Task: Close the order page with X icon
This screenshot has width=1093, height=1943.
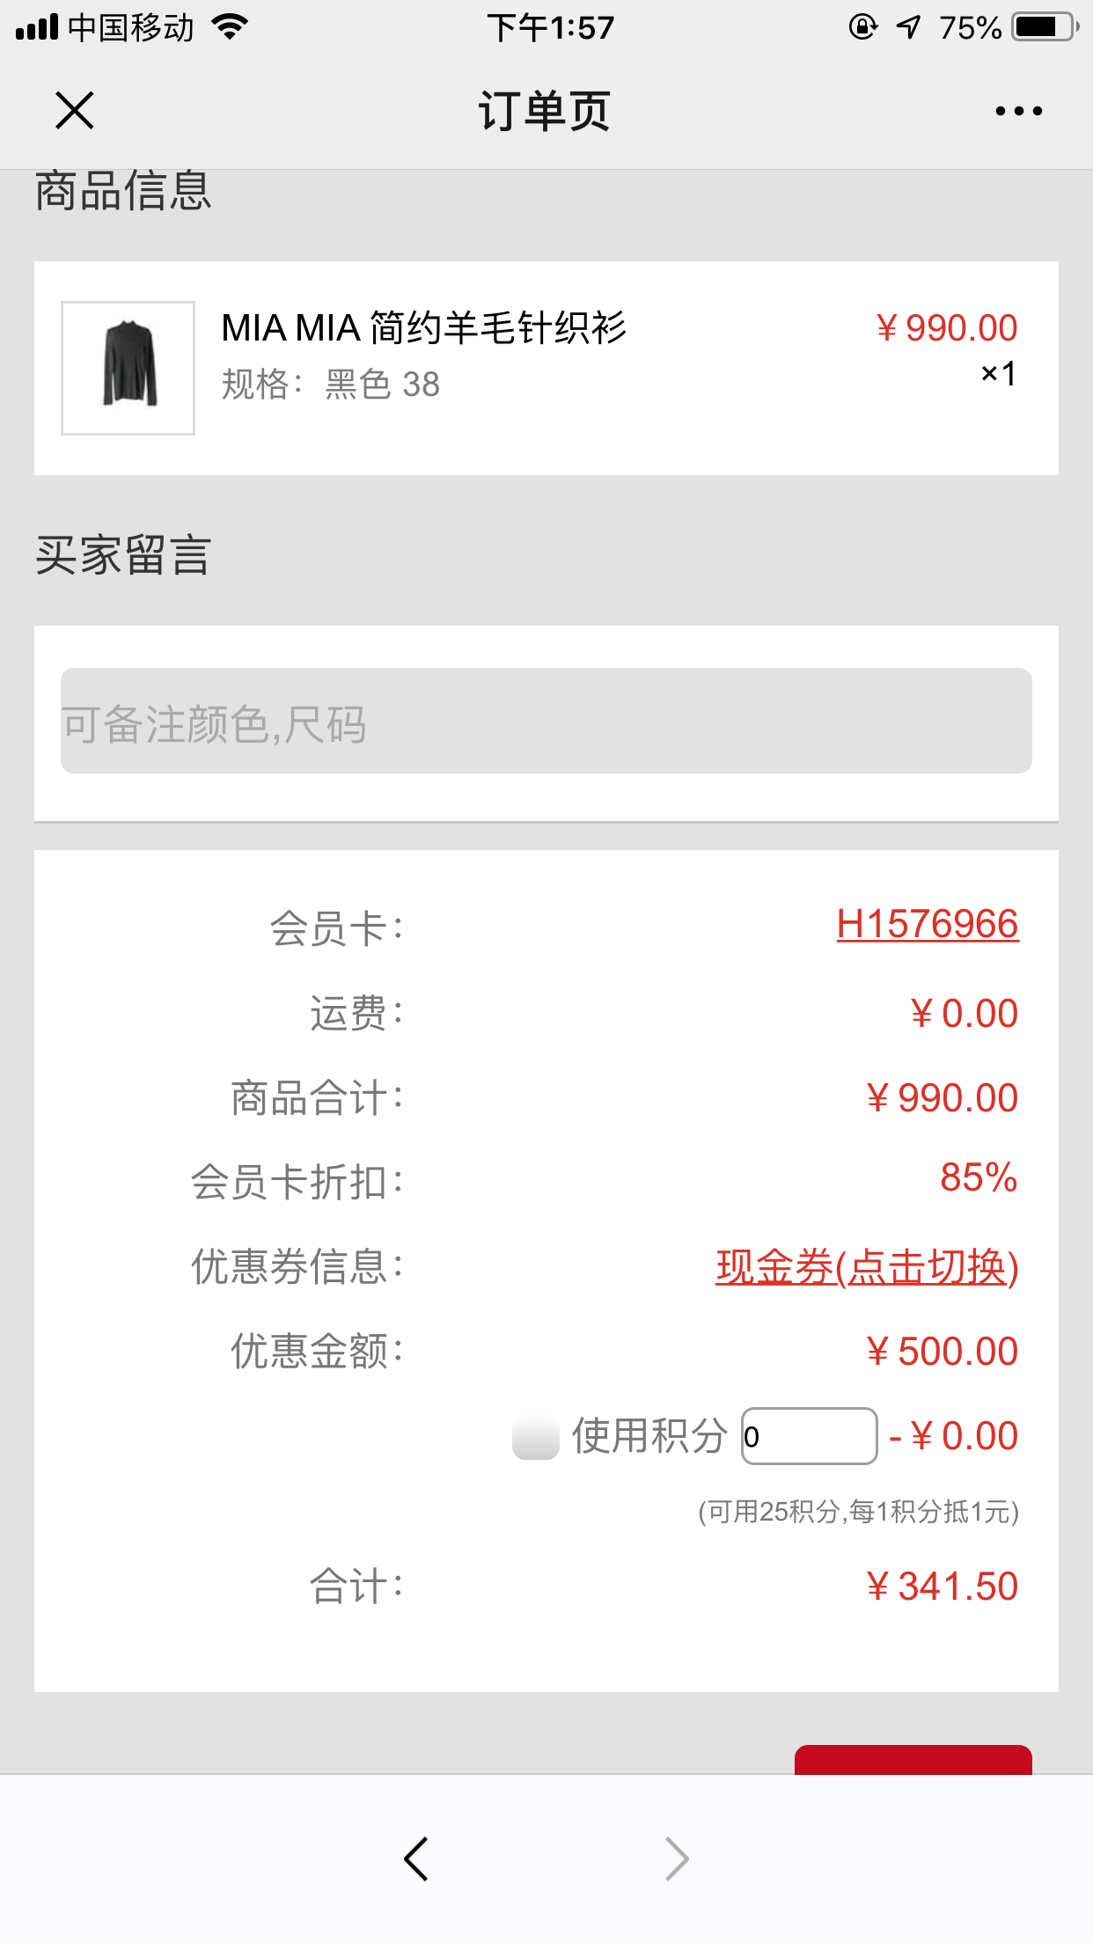Action: point(74,111)
